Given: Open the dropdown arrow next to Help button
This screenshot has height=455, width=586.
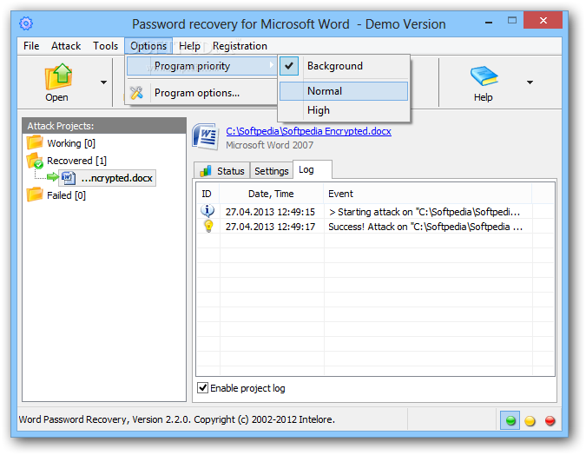Looking at the screenshot, I should point(530,82).
